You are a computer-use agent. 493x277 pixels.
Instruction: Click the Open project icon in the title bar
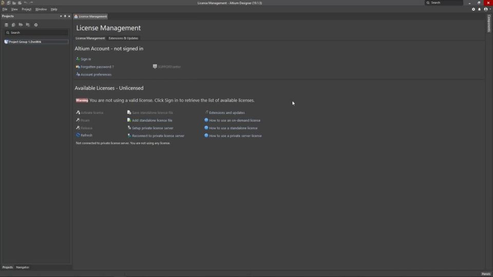point(20,3)
